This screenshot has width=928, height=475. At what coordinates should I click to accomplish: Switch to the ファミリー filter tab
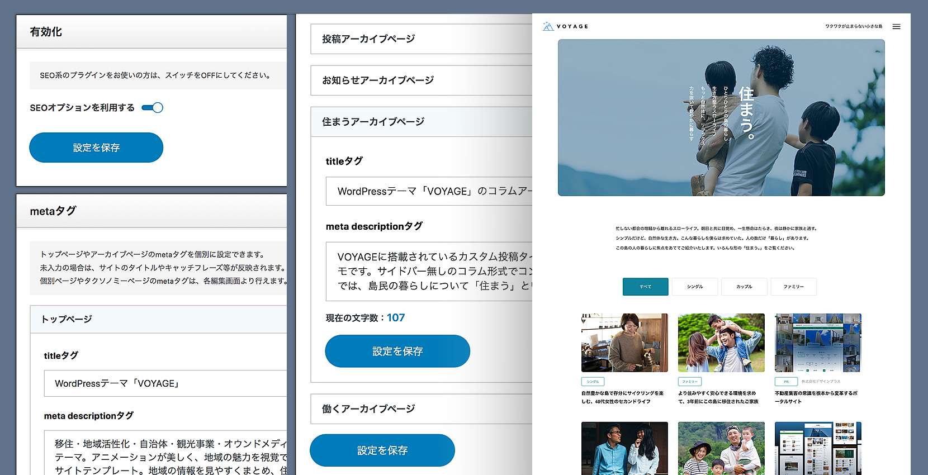(793, 287)
